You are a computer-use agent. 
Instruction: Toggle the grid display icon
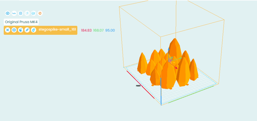pos(21,13)
